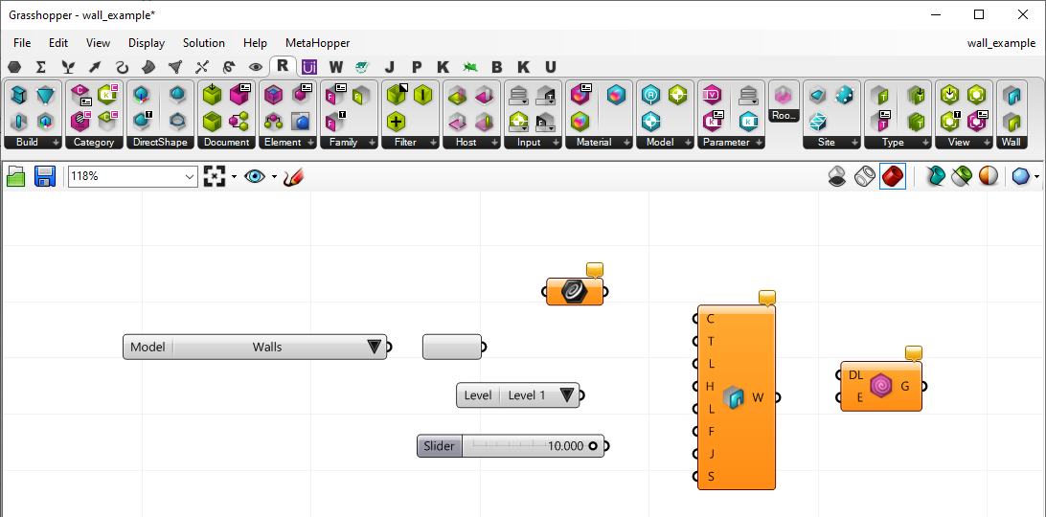Screen dimensions: 1046x517
Task: Click the Save document floppy disk icon
Action: pyautogui.click(x=45, y=177)
